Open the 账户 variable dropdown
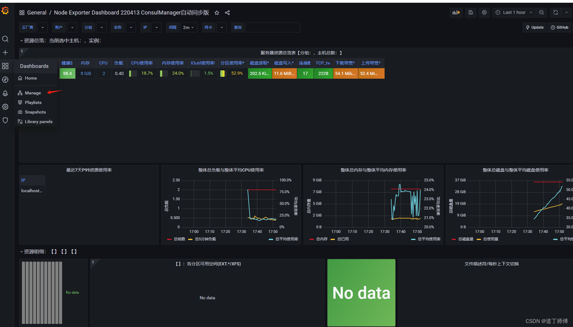The height and width of the screenshot is (327, 573). (x=72, y=27)
